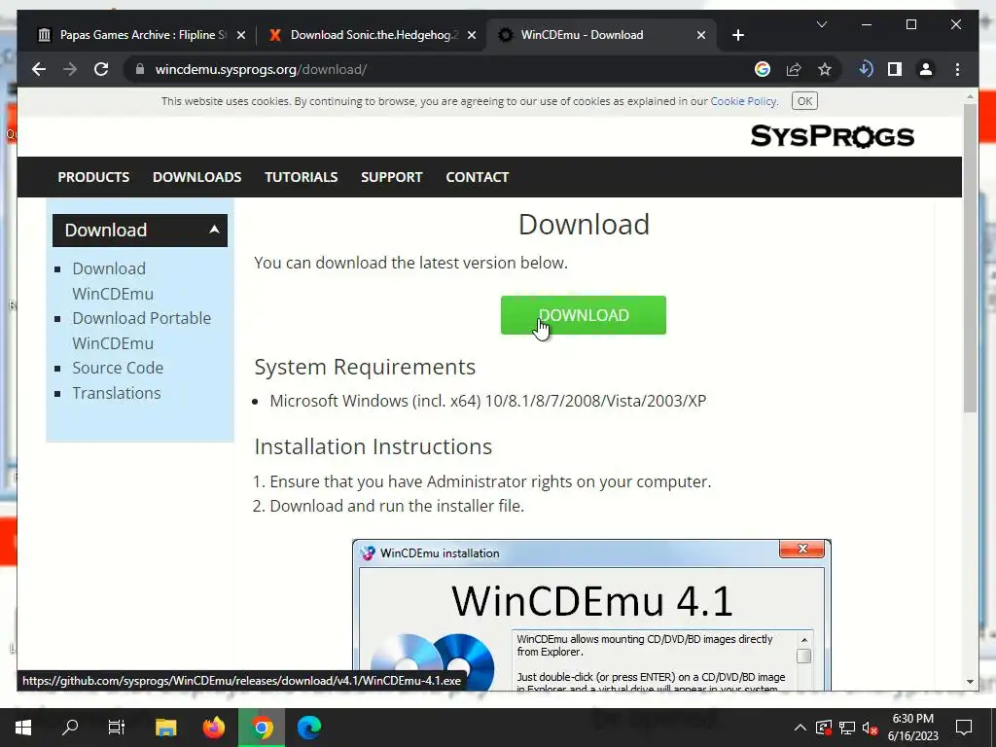The height and width of the screenshot is (747, 996).
Task: Launch Firefox from the taskbar
Action: point(213,728)
